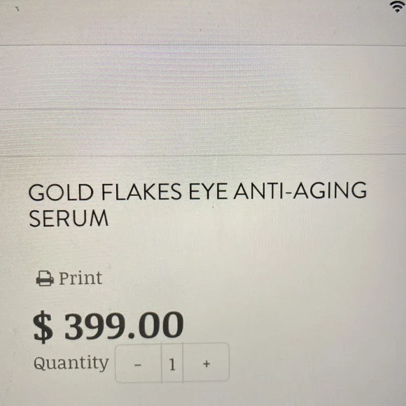Click the printer icon beside Print
This screenshot has height=406, width=406.
45,279
